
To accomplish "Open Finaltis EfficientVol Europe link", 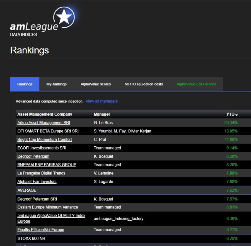I will [x=41, y=230].
